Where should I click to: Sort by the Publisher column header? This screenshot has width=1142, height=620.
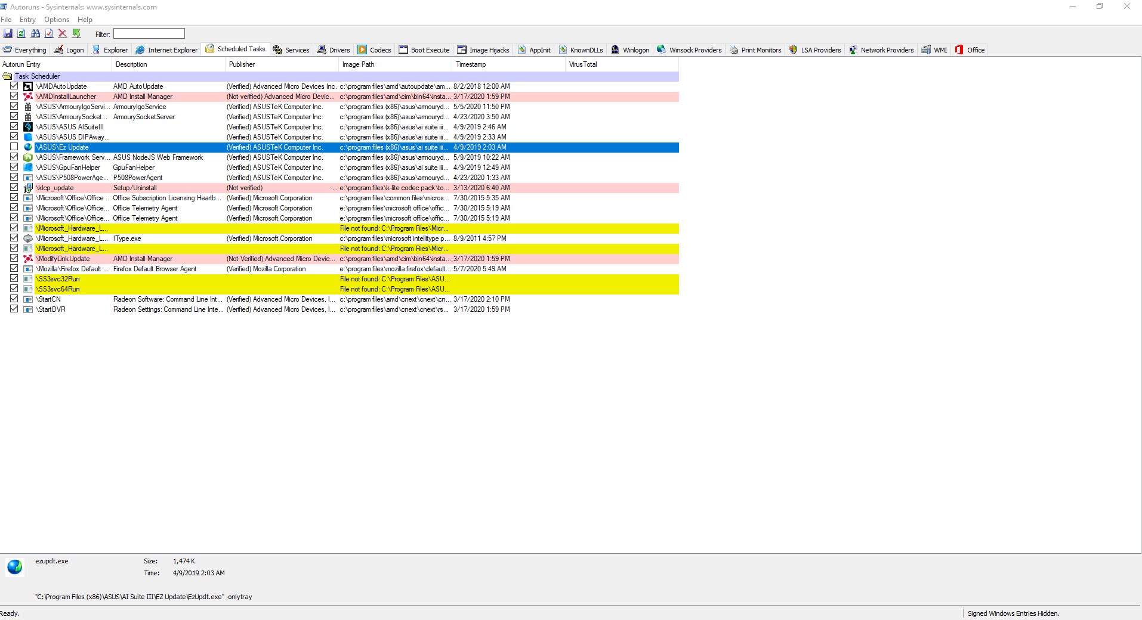click(x=282, y=64)
